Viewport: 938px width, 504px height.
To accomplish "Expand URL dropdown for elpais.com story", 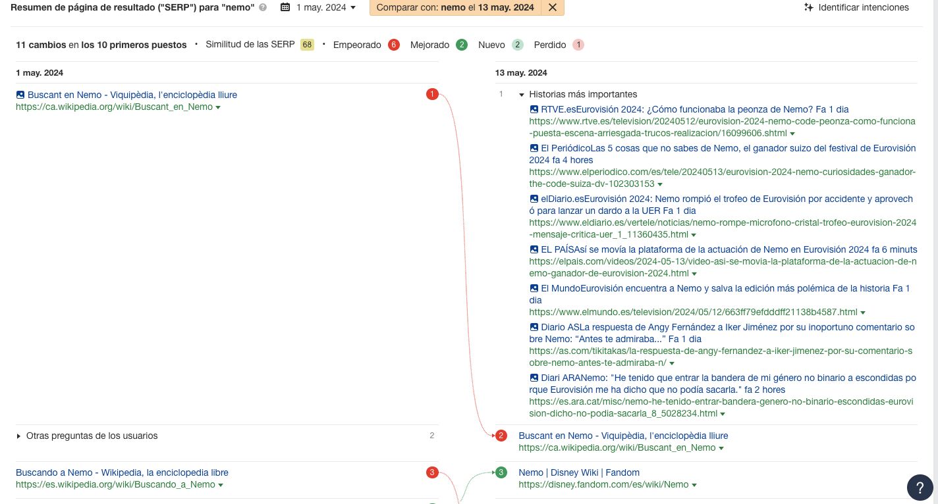I will pyautogui.click(x=694, y=274).
